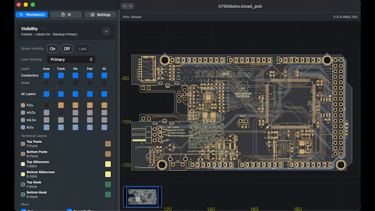
Task: Switch to the Workbench tab
Action: [x=31, y=15]
